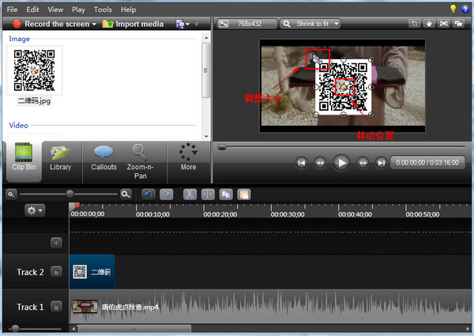Open the timeline gear settings dropdown
Screen dimensions: 474x336
[35, 210]
